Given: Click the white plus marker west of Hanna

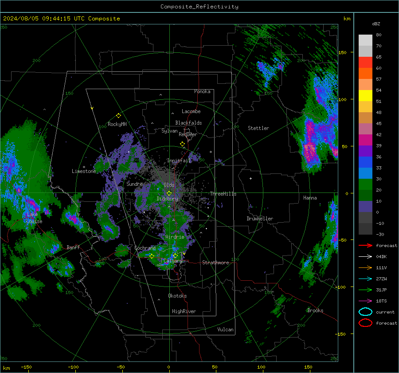Looking at the screenshot, I should [x=250, y=178].
